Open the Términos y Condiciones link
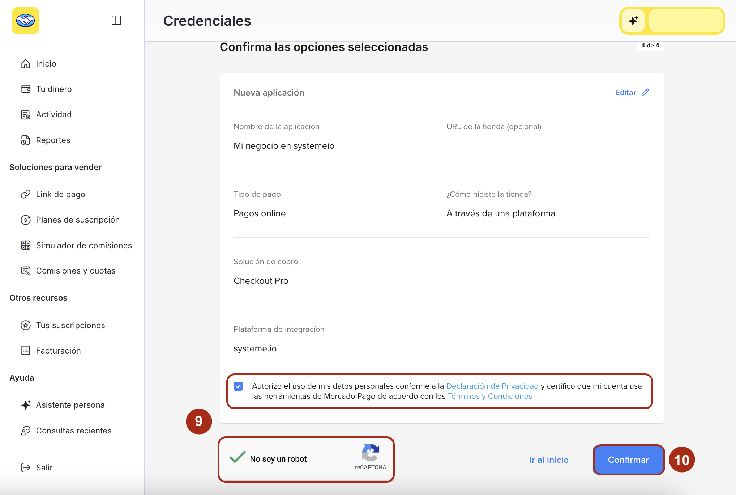Viewport: 736px width, 495px height. (490, 396)
